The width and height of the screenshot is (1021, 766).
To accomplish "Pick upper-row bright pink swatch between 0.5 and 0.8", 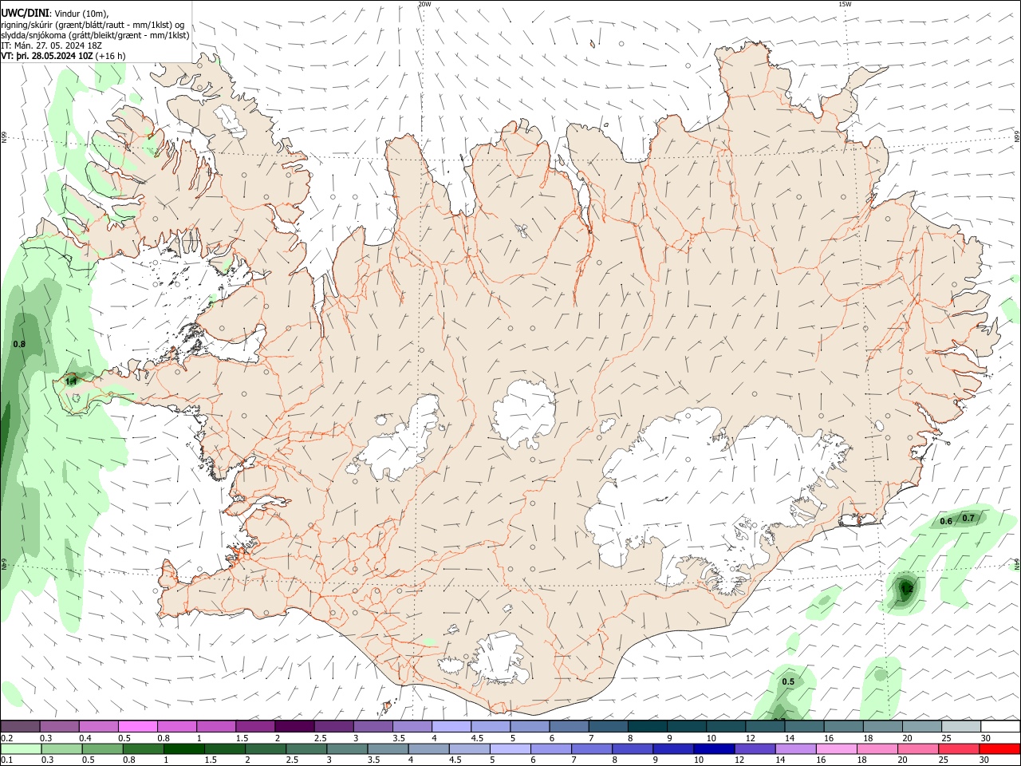I will 137,727.
